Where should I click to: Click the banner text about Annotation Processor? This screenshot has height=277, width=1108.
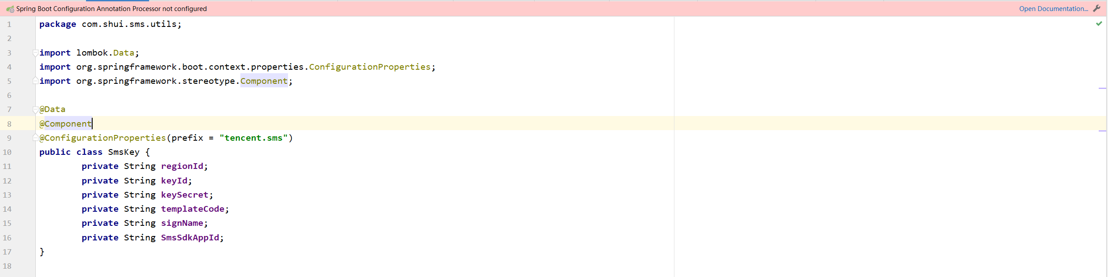(112, 9)
